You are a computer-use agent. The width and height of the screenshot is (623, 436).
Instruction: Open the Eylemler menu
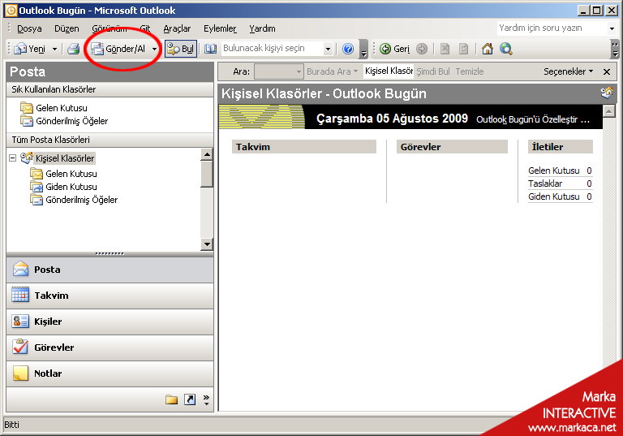tap(220, 28)
